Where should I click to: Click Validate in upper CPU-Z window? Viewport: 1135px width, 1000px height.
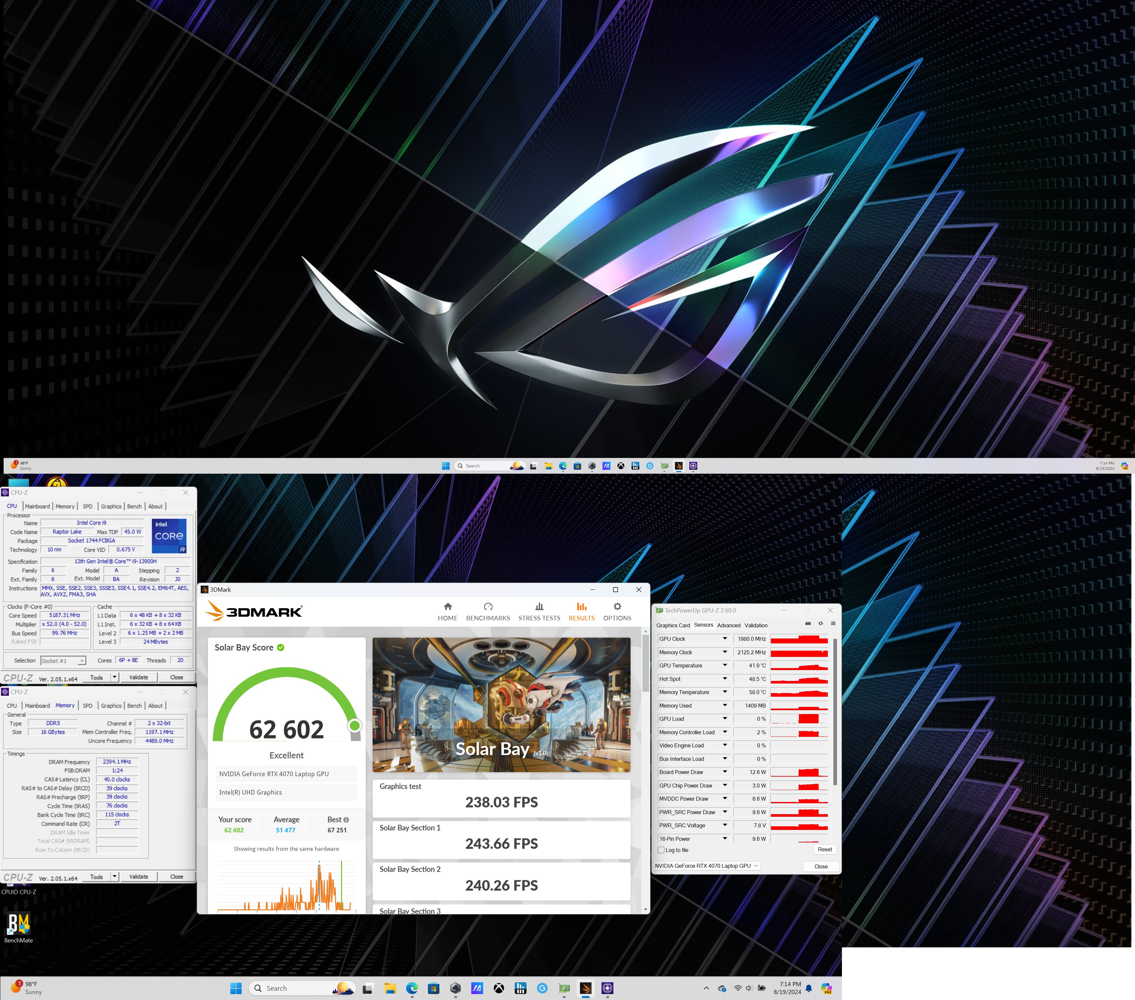tap(138, 677)
